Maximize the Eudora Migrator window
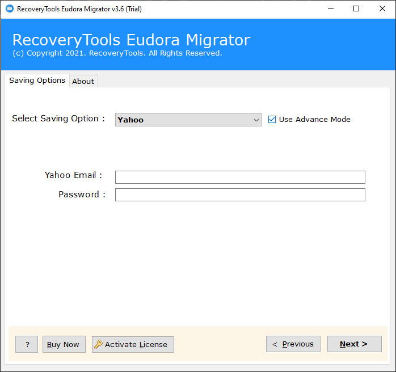This screenshot has width=396, height=372. (x=356, y=9)
